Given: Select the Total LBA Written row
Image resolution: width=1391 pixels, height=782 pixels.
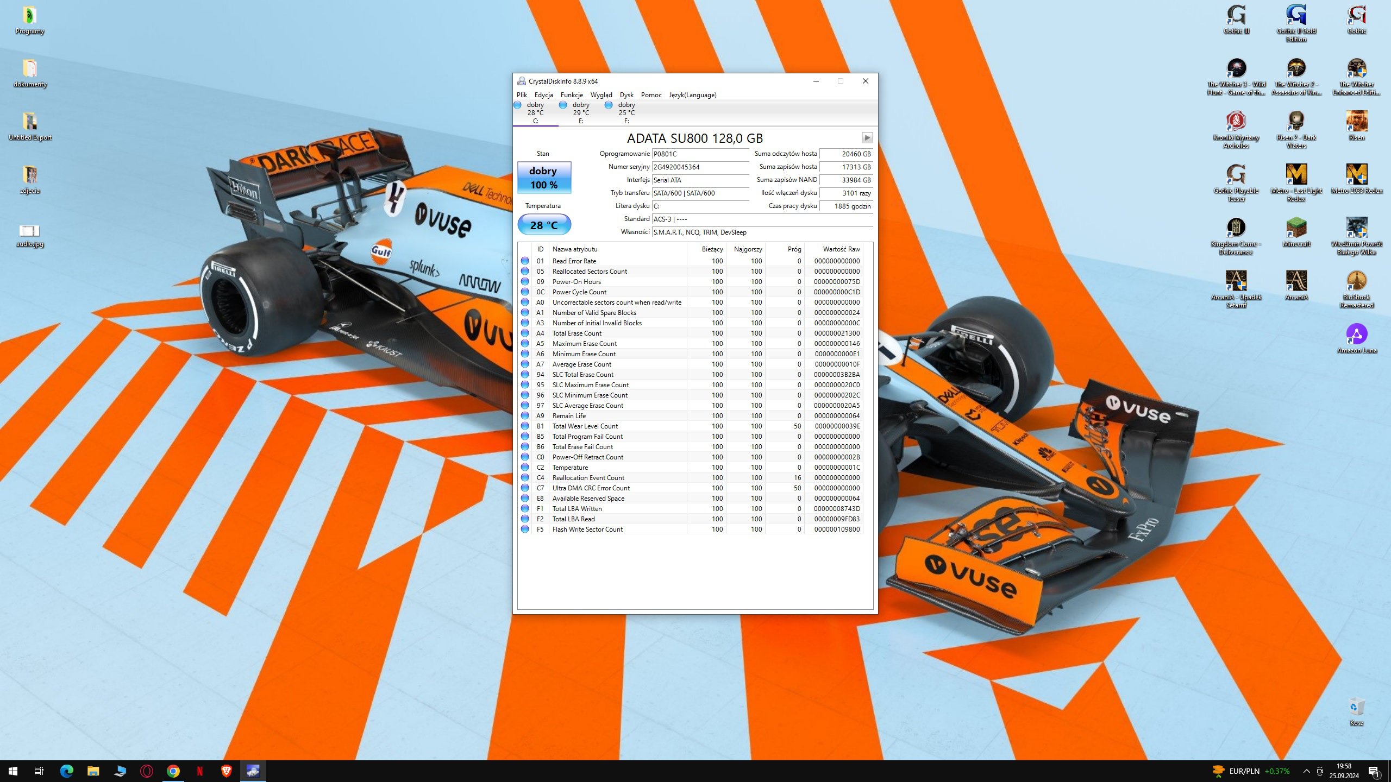Looking at the screenshot, I should (691, 509).
